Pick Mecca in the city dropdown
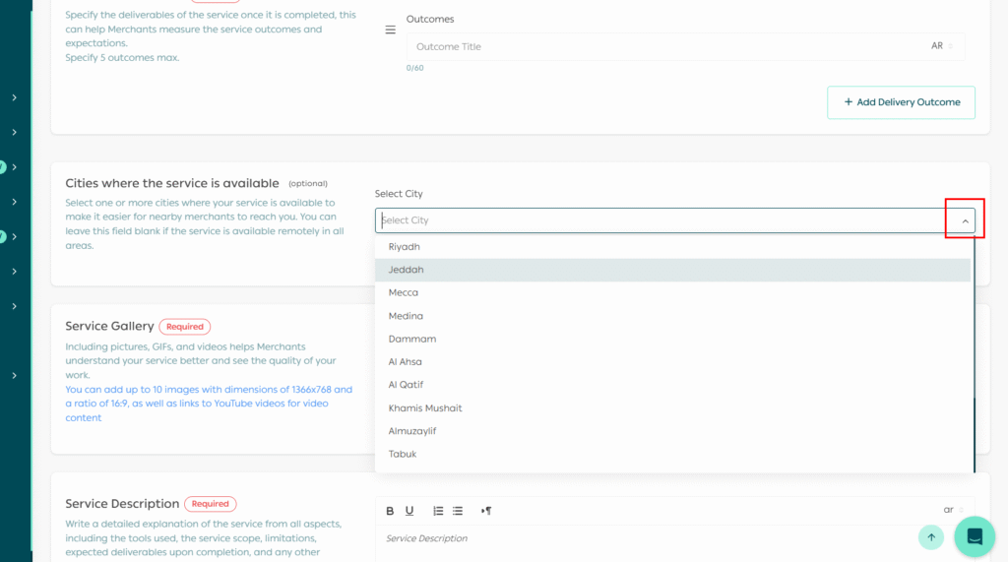The image size is (1008, 562). 404,293
